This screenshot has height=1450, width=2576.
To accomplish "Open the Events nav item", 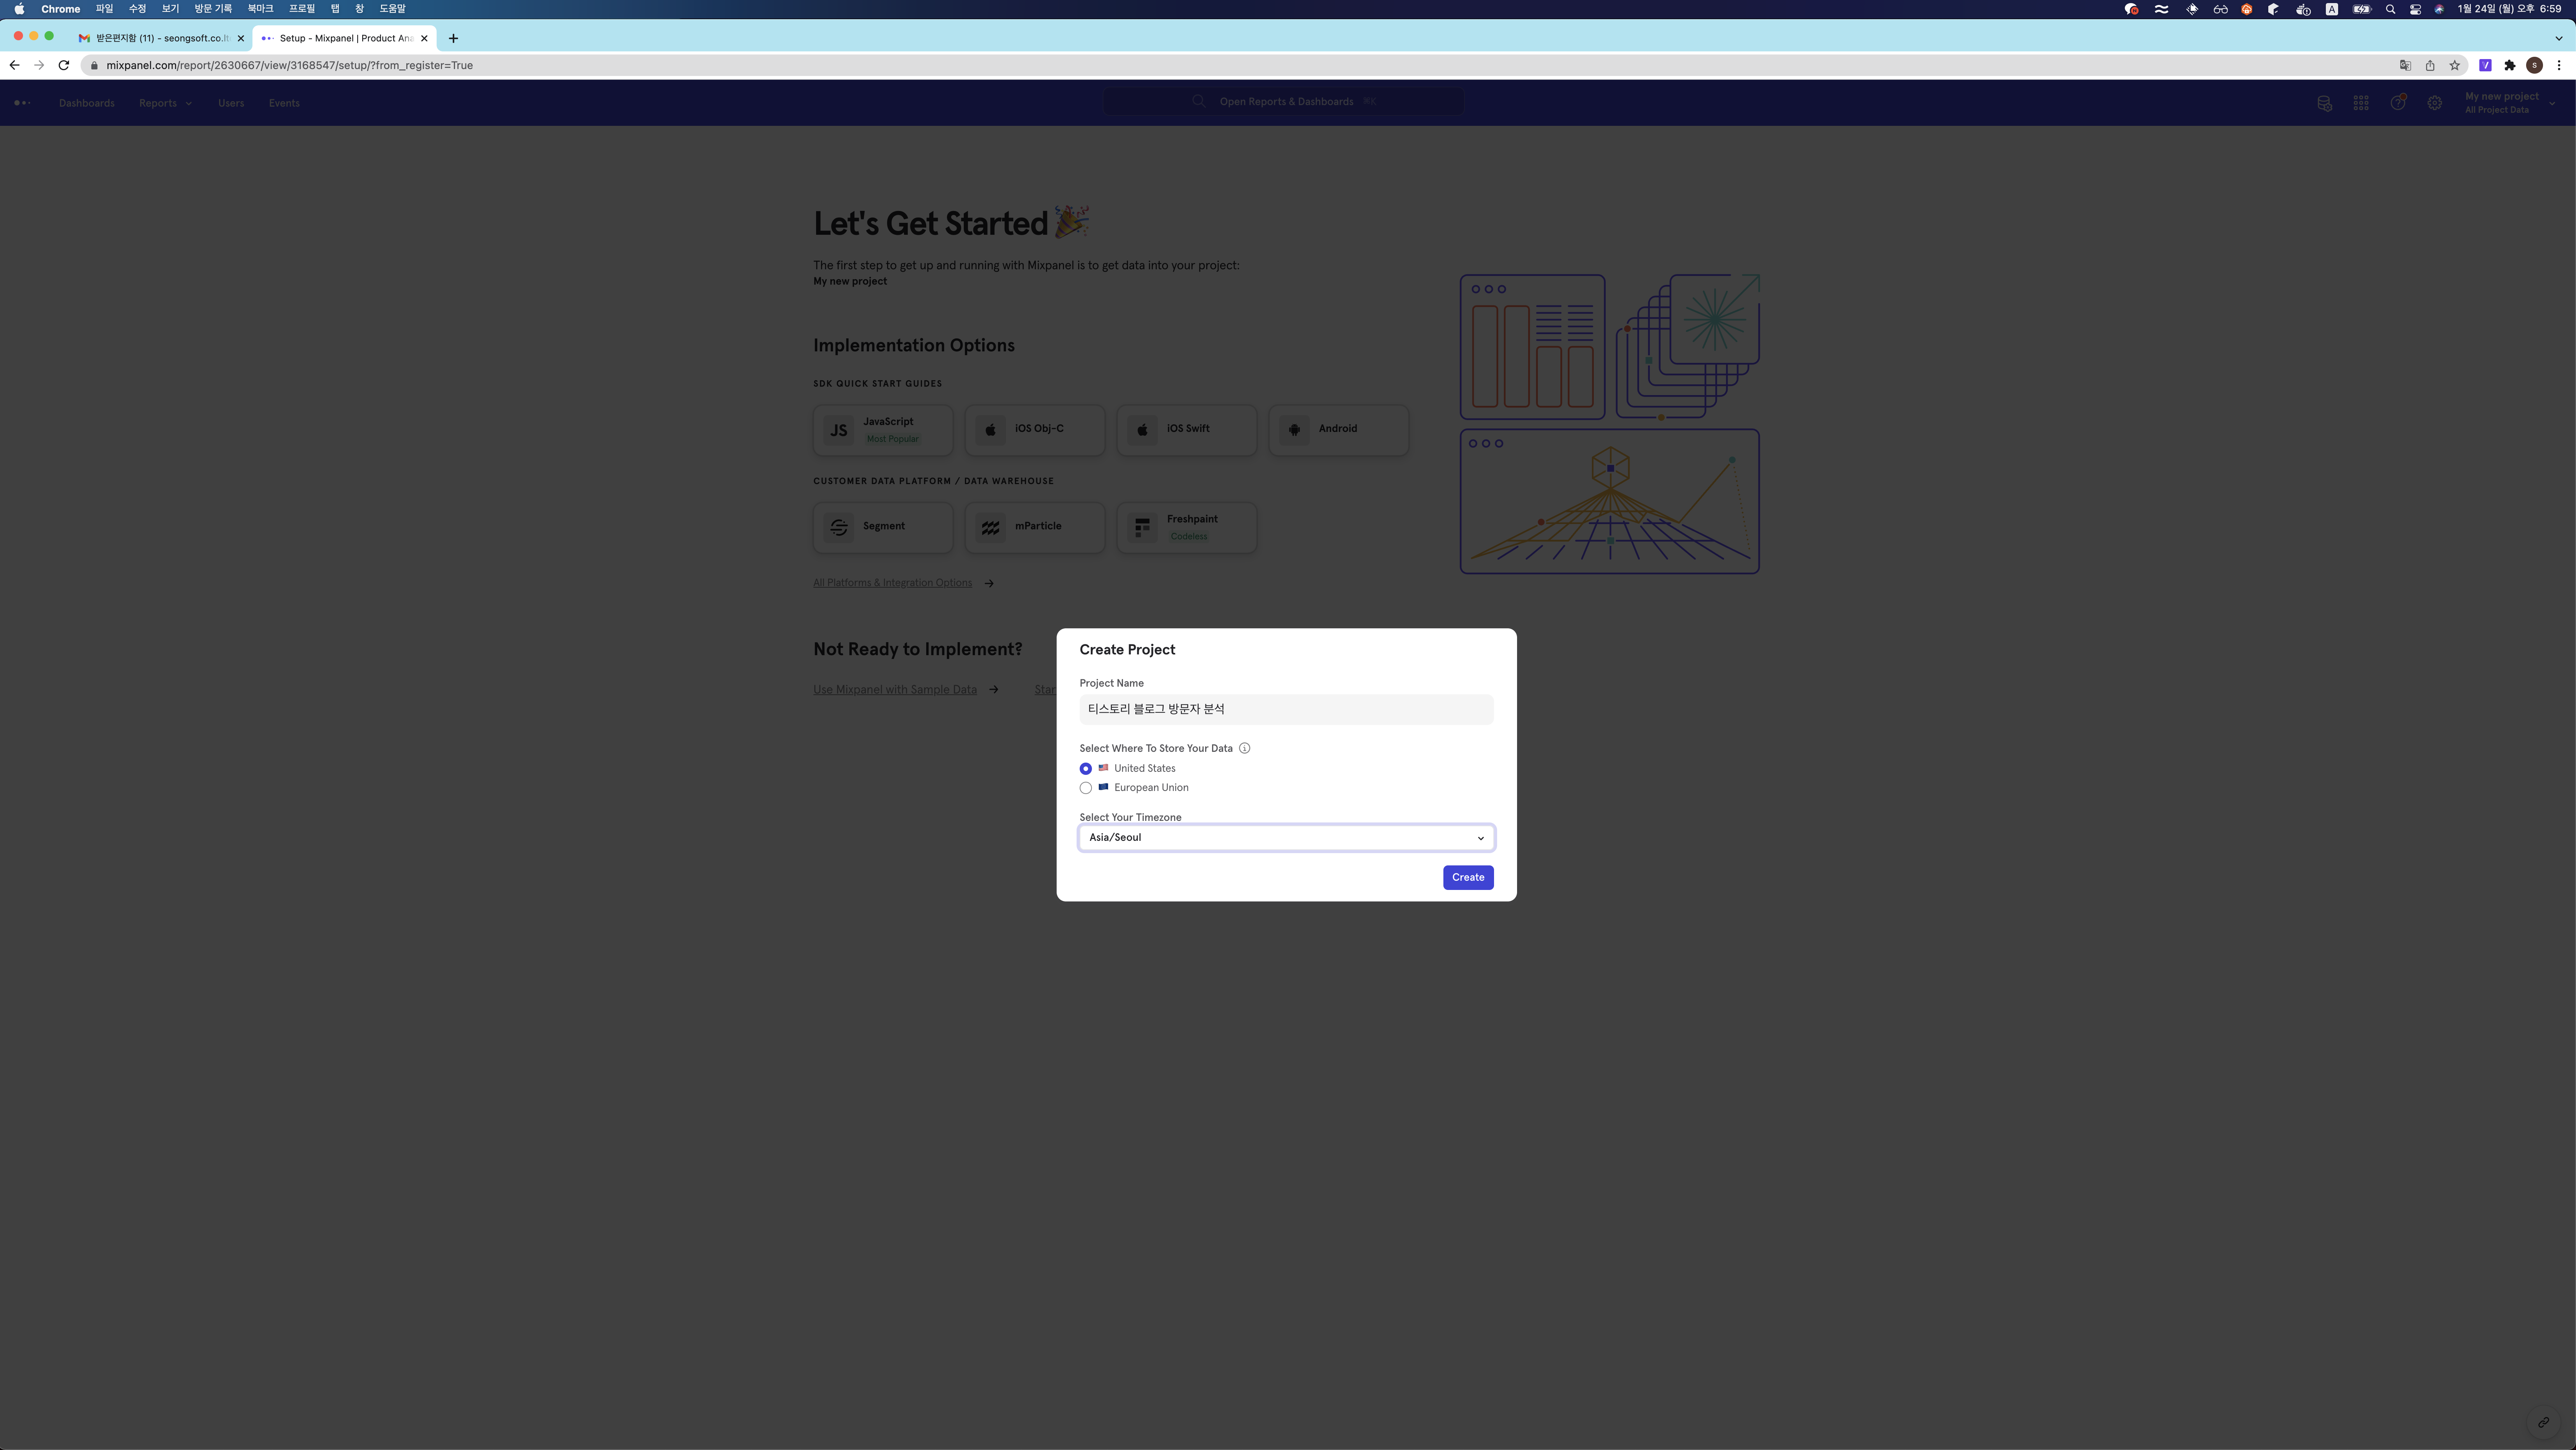I will (x=284, y=103).
